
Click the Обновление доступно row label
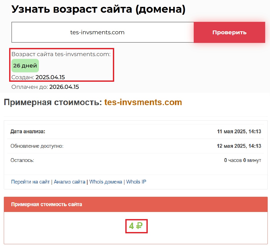(37, 146)
